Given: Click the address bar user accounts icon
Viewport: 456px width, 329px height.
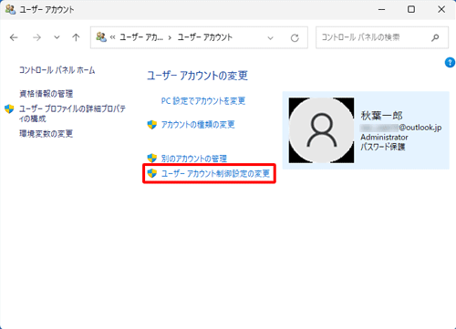Looking at the screenshot, I should tap(101, 37).
